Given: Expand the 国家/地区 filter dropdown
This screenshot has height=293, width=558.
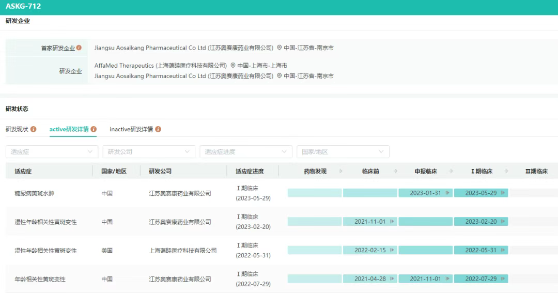Looking at the screenshot, I should coord(343,152).
